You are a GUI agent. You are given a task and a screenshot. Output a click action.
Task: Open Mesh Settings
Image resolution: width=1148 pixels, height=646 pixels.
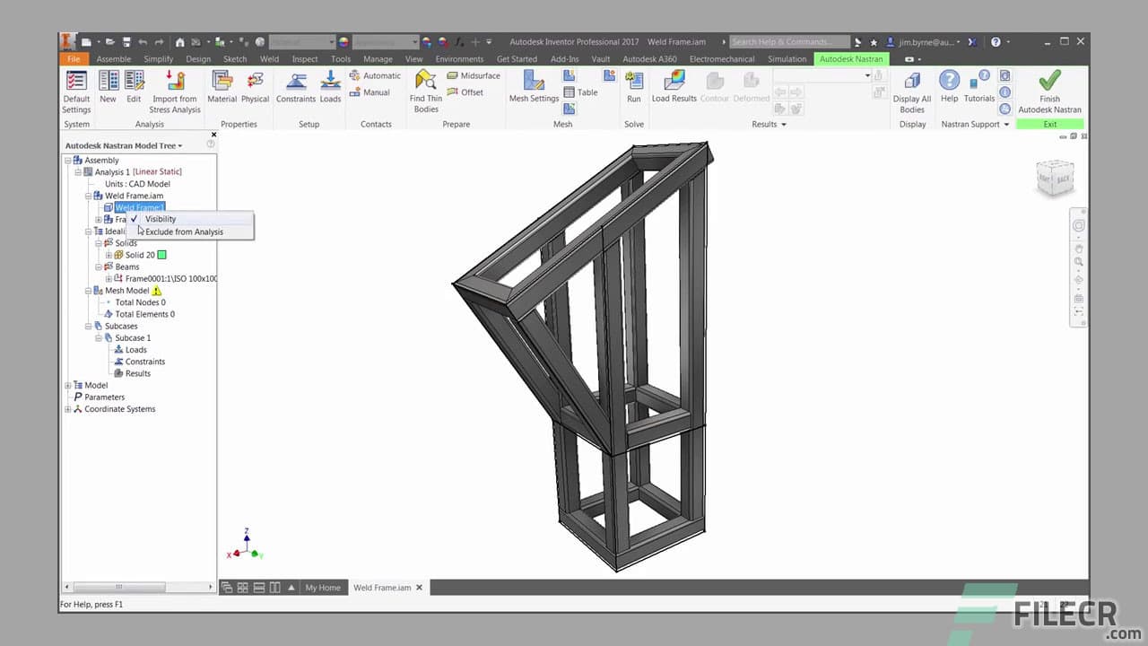pyautogui.click(x=534, y=87)
